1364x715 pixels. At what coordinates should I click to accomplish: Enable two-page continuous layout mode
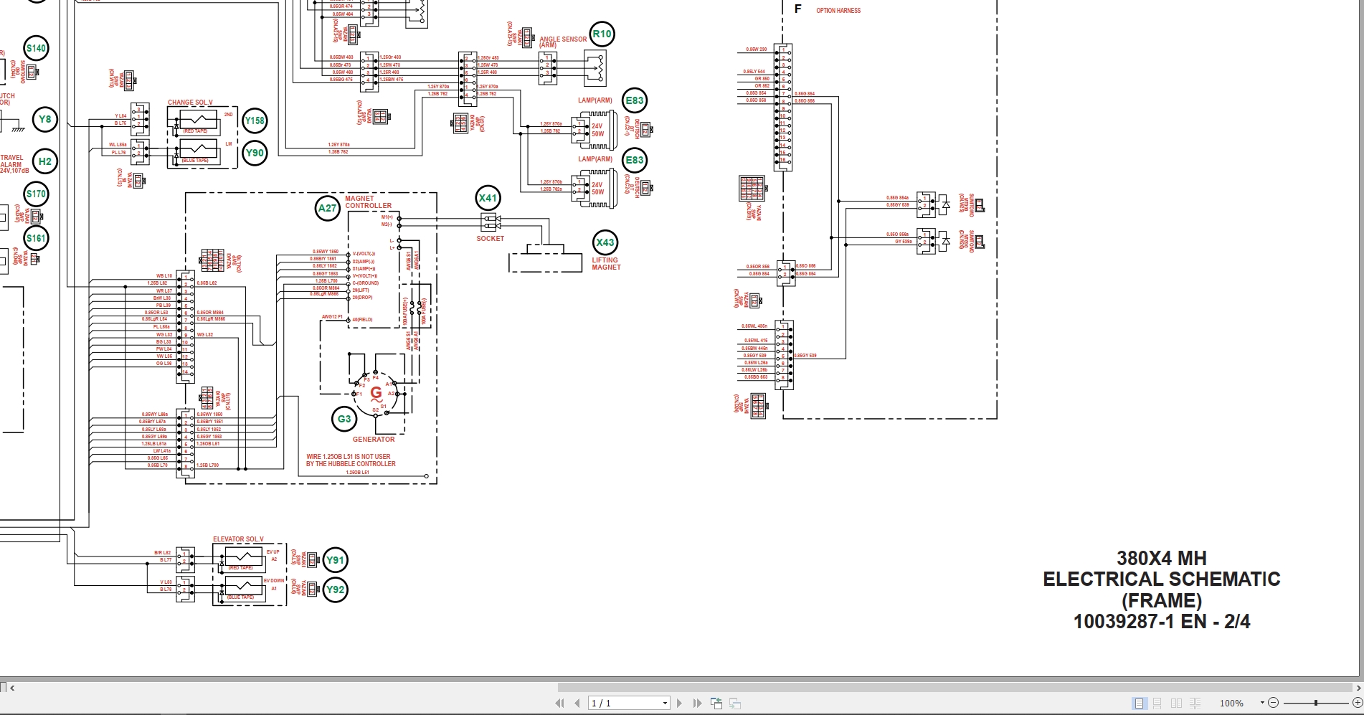pyautogui.click(x=1195, y=703)
